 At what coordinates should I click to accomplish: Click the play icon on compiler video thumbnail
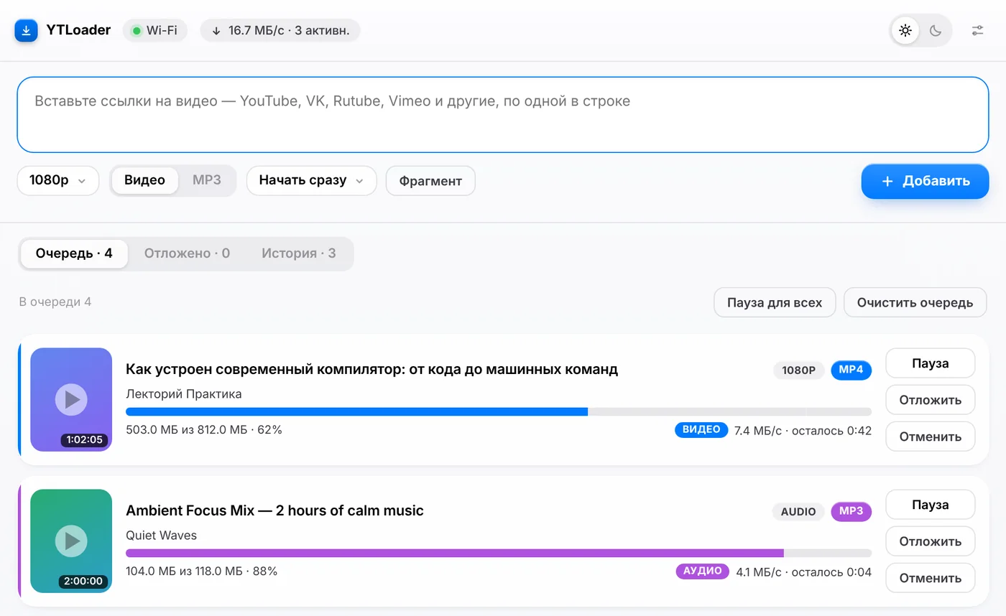pos(71,400)
